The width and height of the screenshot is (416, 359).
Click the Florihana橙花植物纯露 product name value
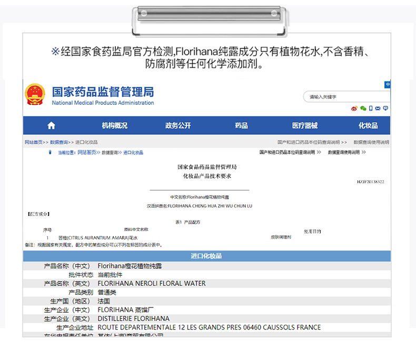(x=130, y=266)
